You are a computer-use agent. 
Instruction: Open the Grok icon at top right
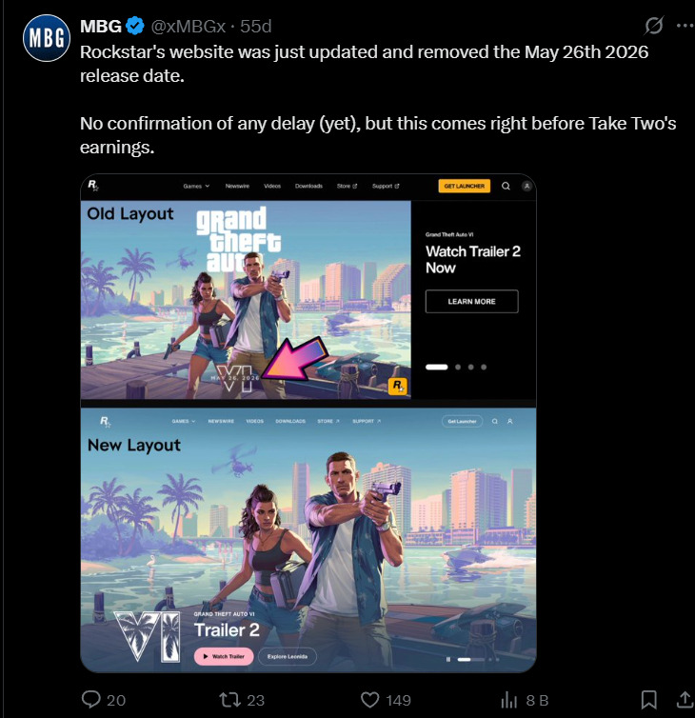(x=654, y=26)
